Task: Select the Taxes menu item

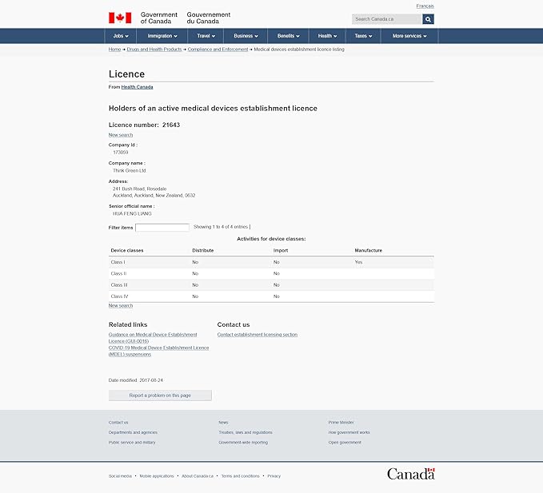Action: click(x=363, y=36)
